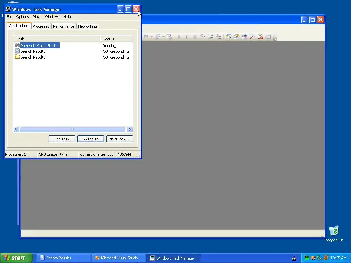Image resolution: width=351 pixels, height=263 pixels.
Task: Click the gray window icon in toolbar
Action: click(x=268, y=36)
